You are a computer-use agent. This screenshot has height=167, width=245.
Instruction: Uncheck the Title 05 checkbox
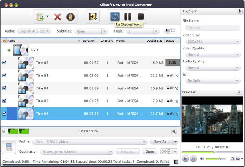point(4,100)
